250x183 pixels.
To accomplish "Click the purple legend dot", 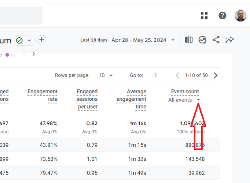I will [x=7, y=55].
